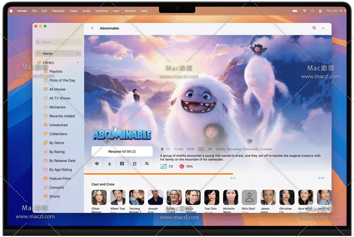Click the filmstrip trailer icon
Screen dimensions: 354x237
[x=122, y=164]
